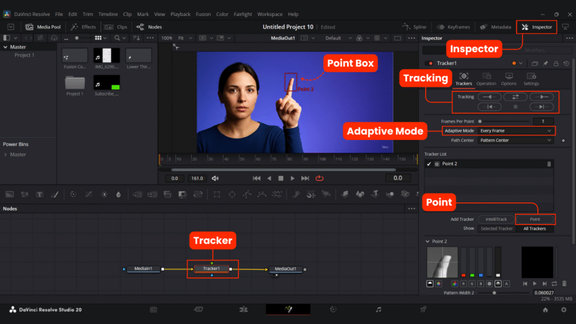Select the Ellipse mask tool
The width and height of the screenshot is (576, 324).
(232, 195)
